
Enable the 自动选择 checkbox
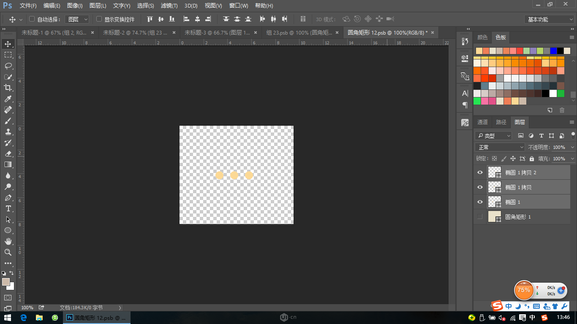click(32, 19)
